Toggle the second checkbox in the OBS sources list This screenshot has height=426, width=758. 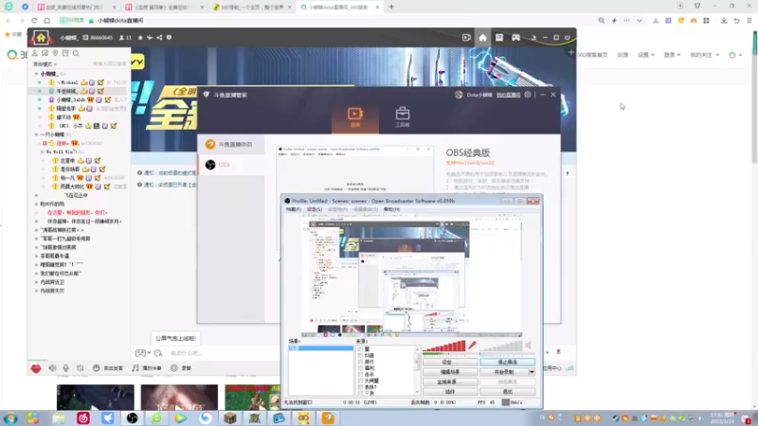[x=360, y=356]
